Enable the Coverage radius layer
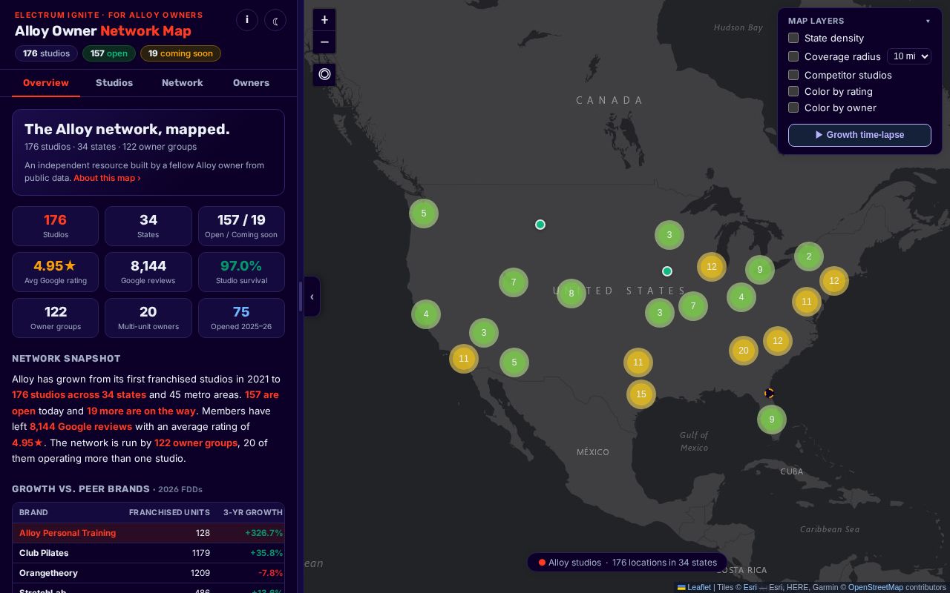This screenshot has height=593, width=950. [793, 56]
